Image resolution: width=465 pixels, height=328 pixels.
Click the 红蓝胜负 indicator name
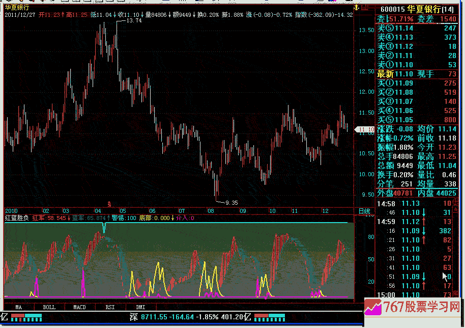[17, 218]
